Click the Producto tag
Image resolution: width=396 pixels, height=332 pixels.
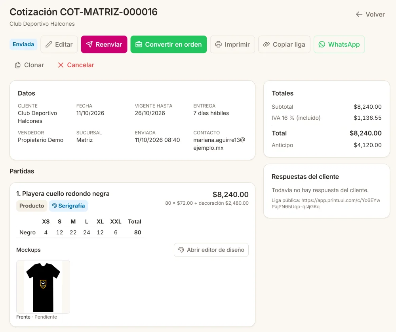coord(32,206)
